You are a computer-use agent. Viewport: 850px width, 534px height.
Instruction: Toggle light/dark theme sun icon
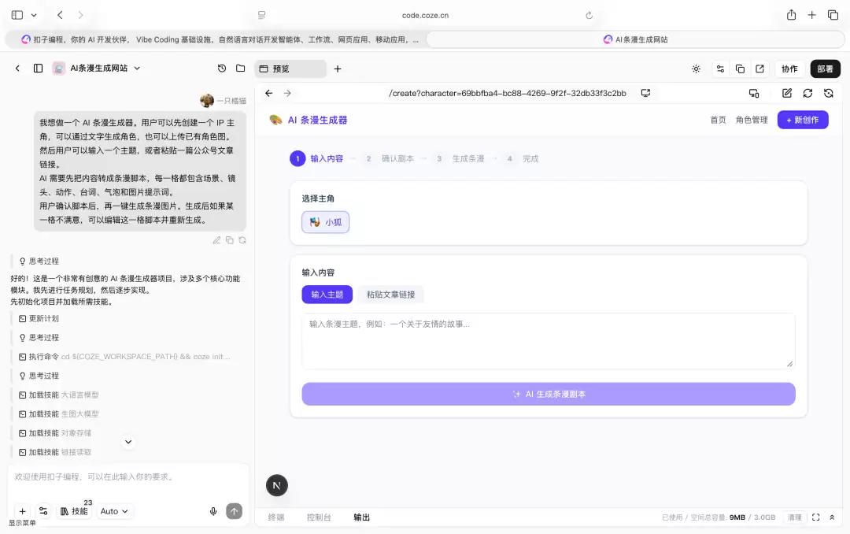696,69
